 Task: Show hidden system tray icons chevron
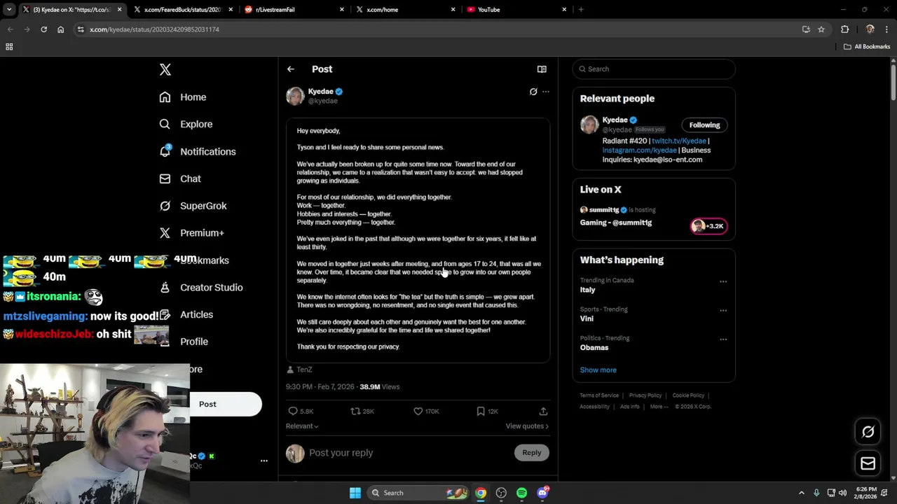pos(802,493)
